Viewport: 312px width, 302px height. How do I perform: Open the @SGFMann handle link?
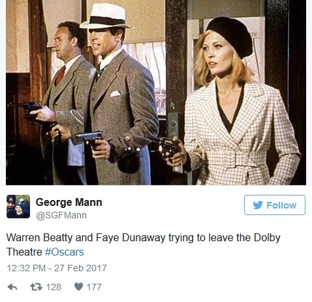pyautogui.click(x=61, y=215)
